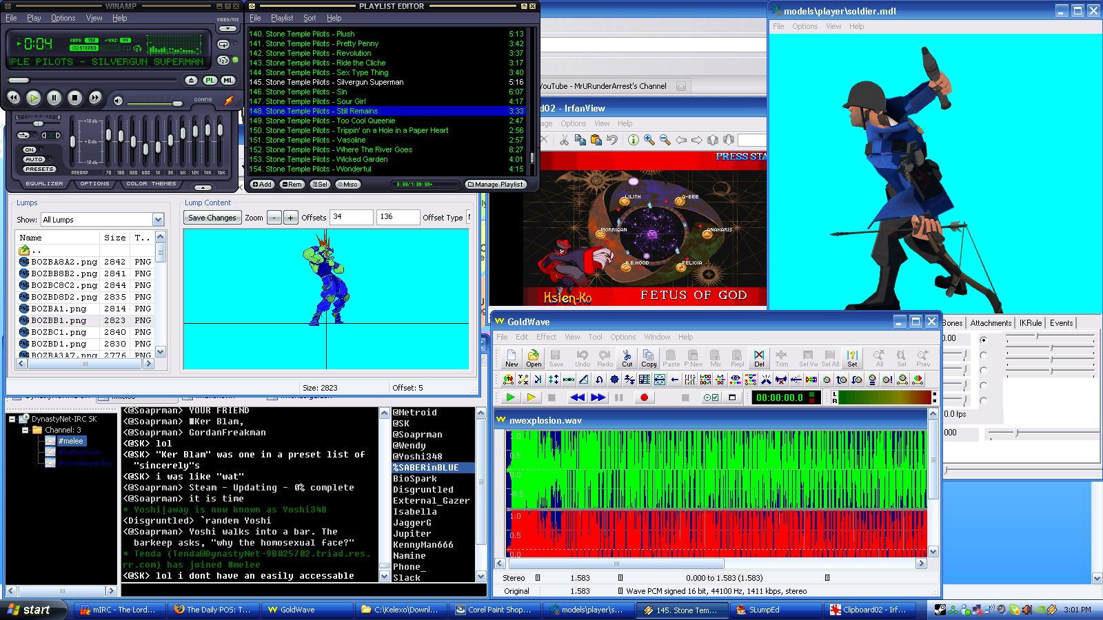Open GoldWave control properties icon next to stop

point(711,397)
